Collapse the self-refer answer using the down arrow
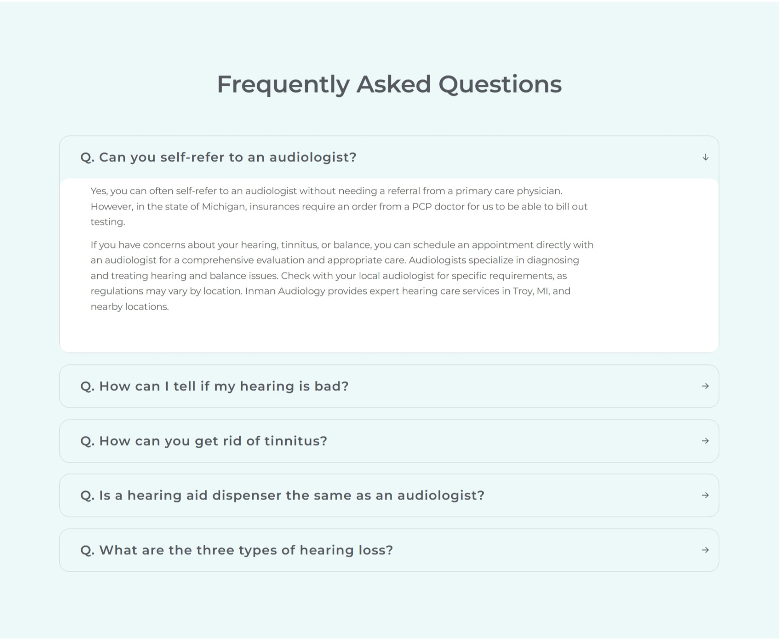This screenshot has width=779, height=639. coord(705,158)
